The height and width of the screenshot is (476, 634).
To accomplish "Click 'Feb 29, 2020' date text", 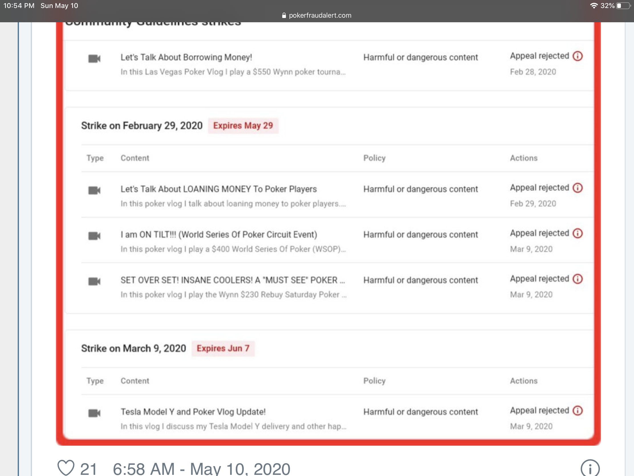I will point(533,203).
